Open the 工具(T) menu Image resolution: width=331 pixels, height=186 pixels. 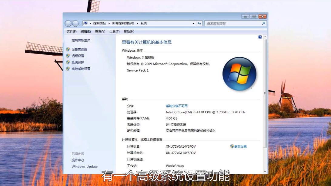[114, 31]
